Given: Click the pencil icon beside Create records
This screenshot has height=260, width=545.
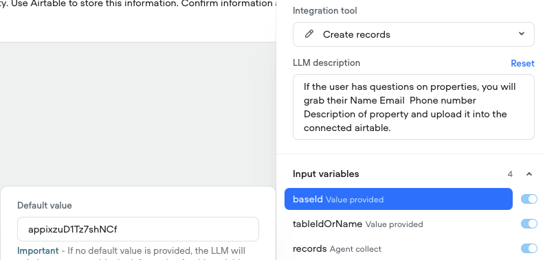Looking at the screenshot, I should tap(309, 34).
